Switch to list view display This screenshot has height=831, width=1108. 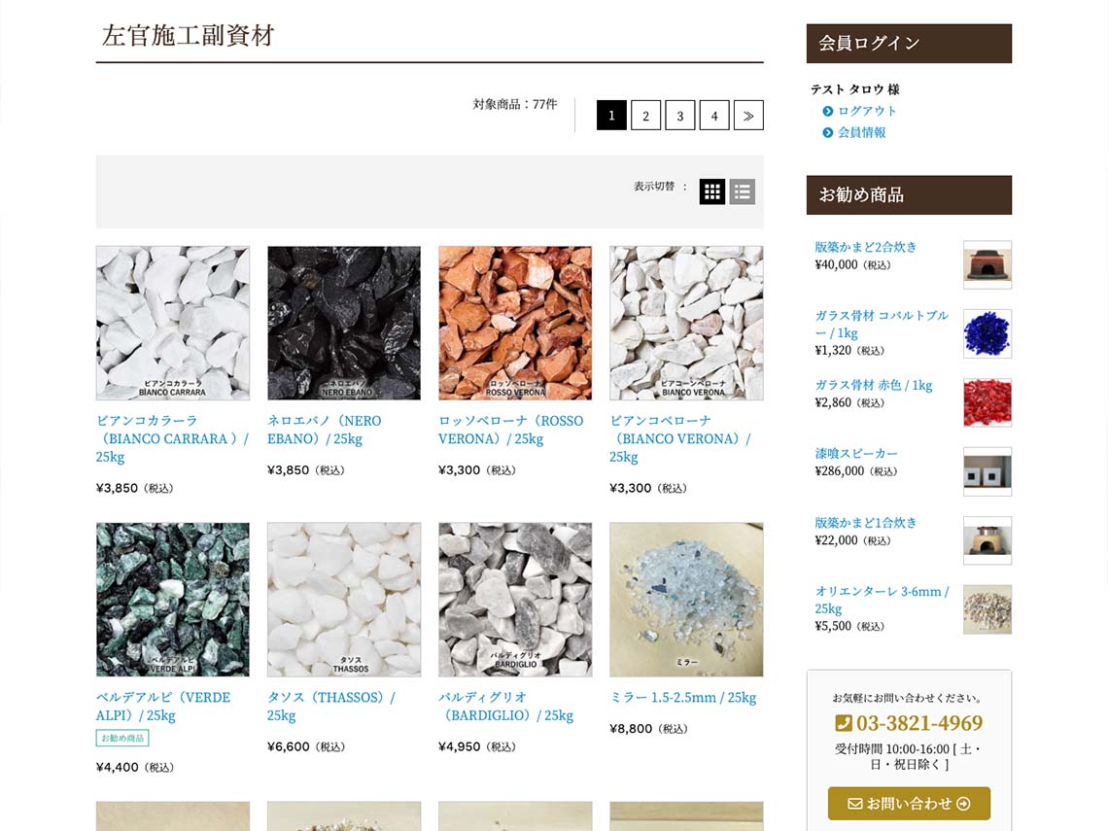[x=743, y=191]
